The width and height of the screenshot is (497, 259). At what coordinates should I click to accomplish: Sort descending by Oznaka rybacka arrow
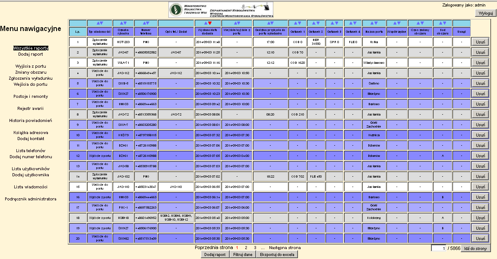(x=125, y=23)
